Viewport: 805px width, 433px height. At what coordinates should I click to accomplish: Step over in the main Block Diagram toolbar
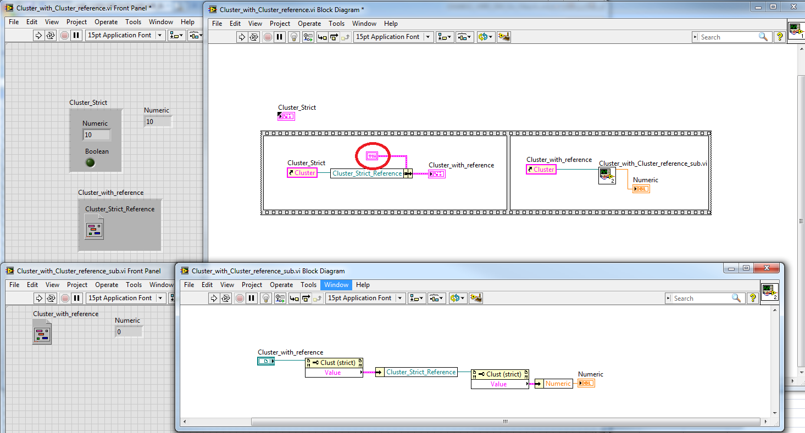[x=334, y=37]
